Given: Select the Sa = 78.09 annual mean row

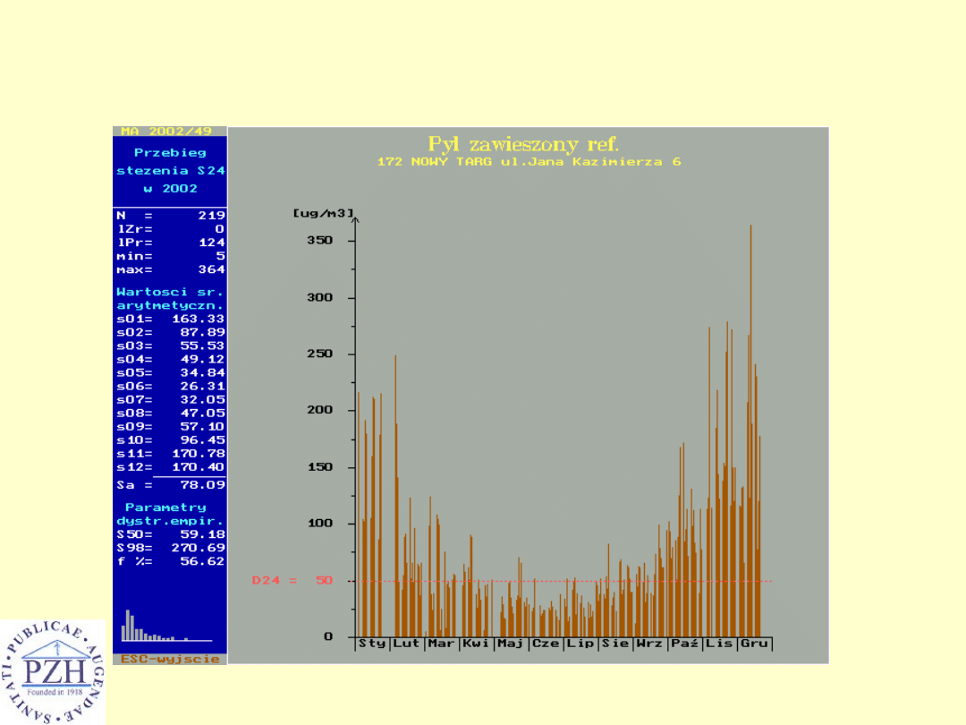Looking at the screenshot, I should click(170, 484).
